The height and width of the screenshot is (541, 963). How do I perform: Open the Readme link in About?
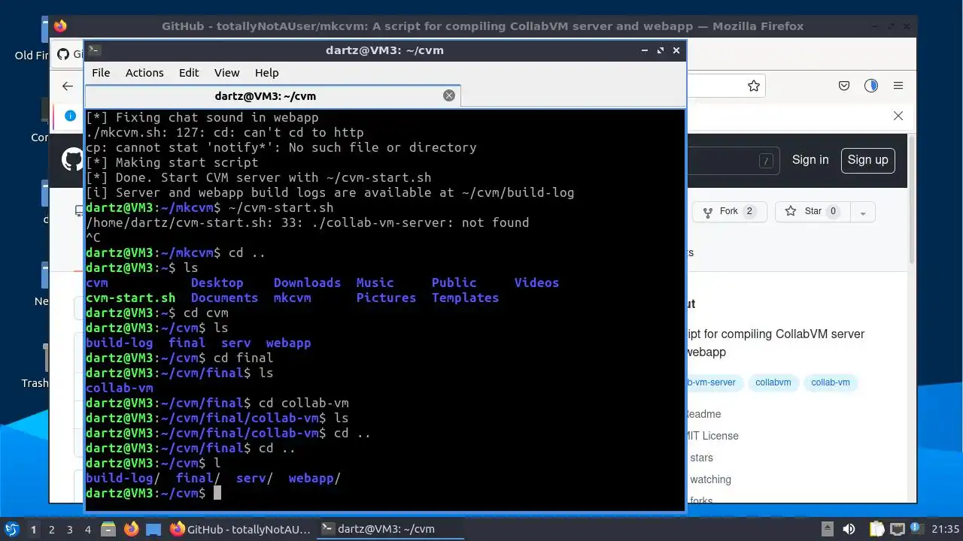click(x=703, y=414)
